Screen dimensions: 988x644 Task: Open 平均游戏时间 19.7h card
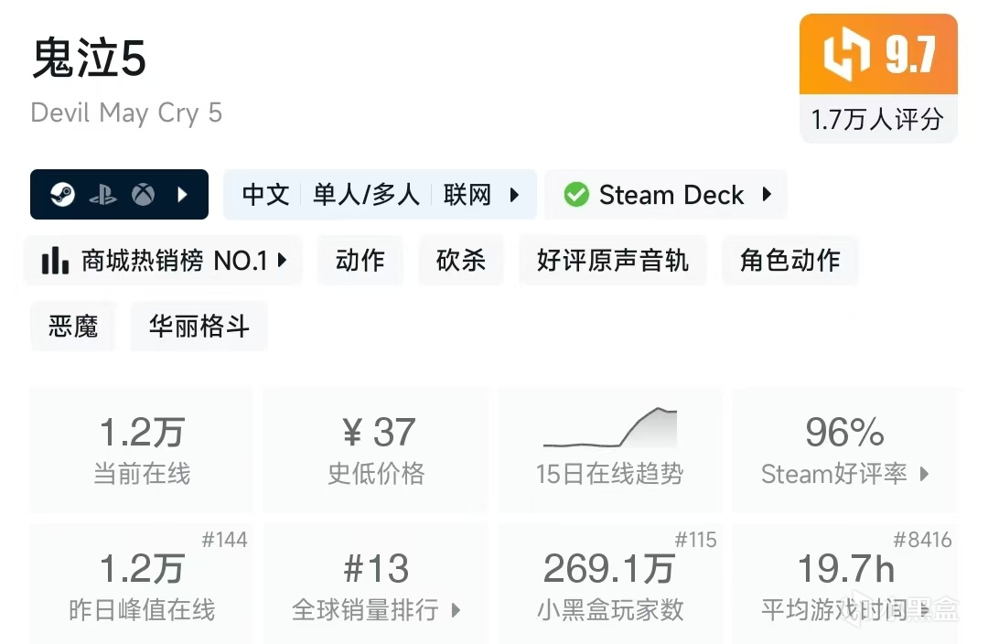[844, 584]
